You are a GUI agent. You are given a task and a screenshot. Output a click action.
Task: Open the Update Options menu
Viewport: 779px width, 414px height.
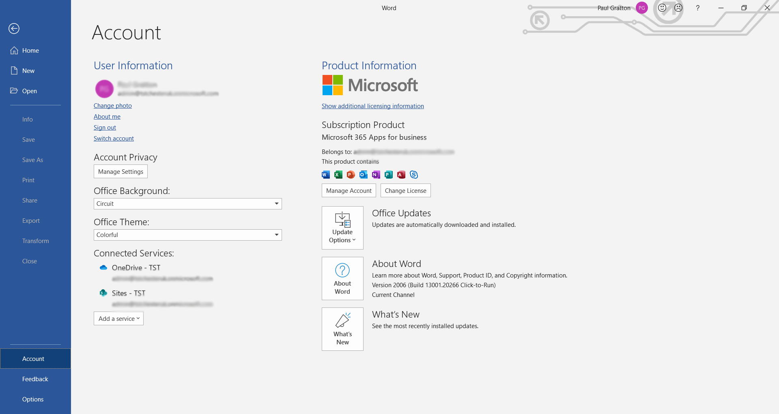tap(342, 228)
